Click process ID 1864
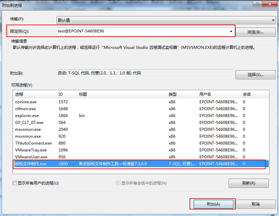The height and width of the screenshot is (216, 279). click(63, 116)
